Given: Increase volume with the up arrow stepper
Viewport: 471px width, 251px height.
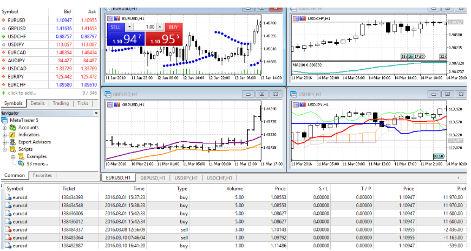Looking at the screenshot, I should click(x=160, y=27).
